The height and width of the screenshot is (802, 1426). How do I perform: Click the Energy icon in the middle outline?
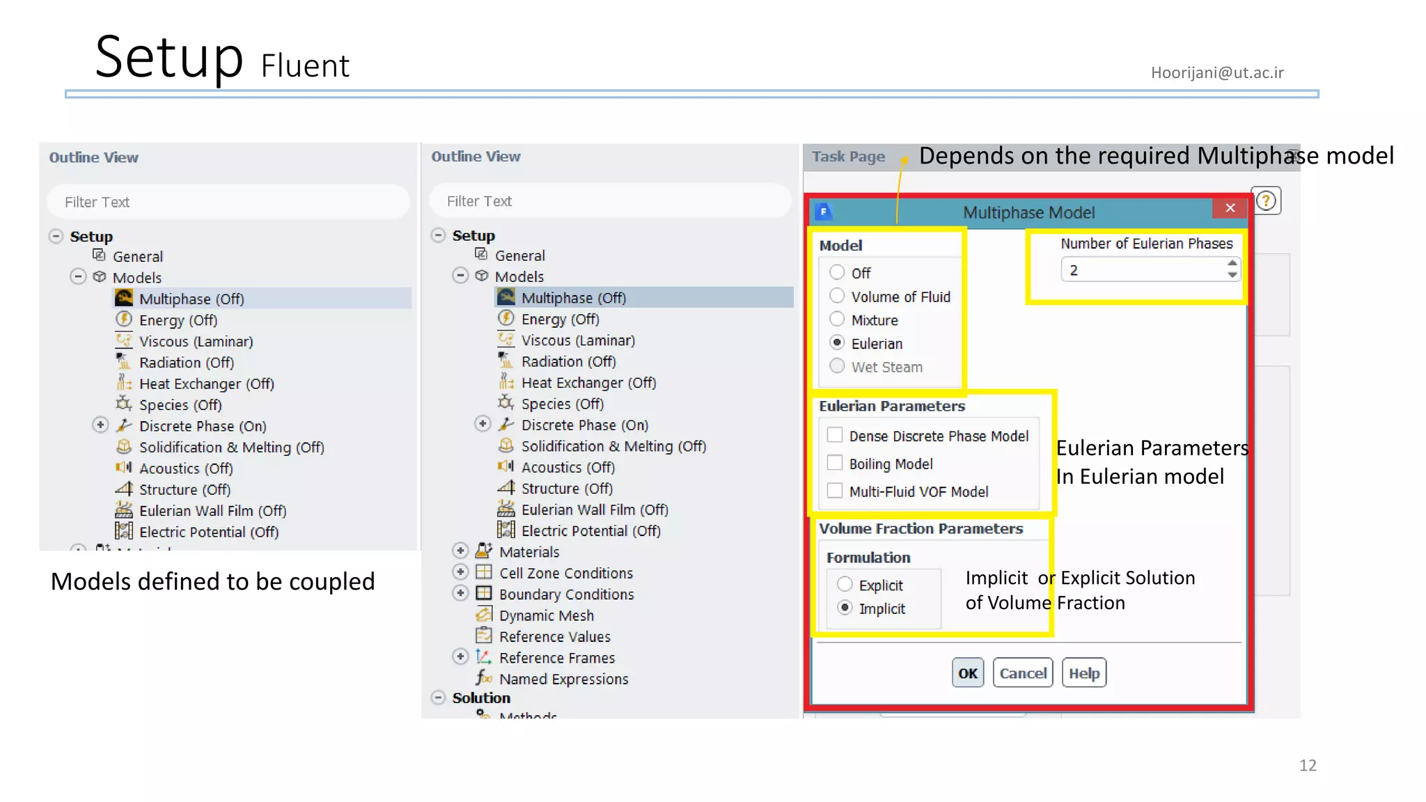pos(506,319)
